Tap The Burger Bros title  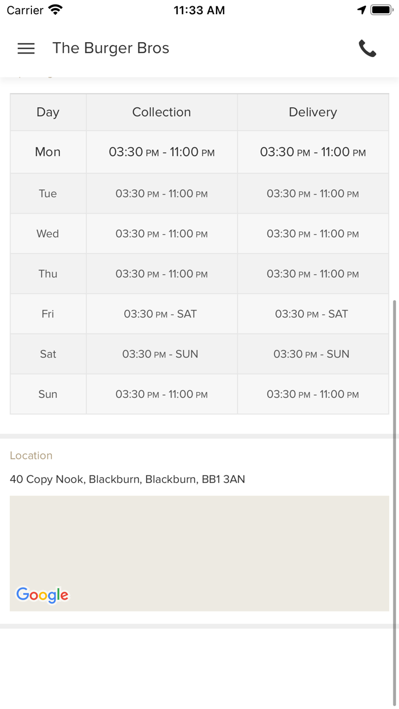click(x=111, y=48)
